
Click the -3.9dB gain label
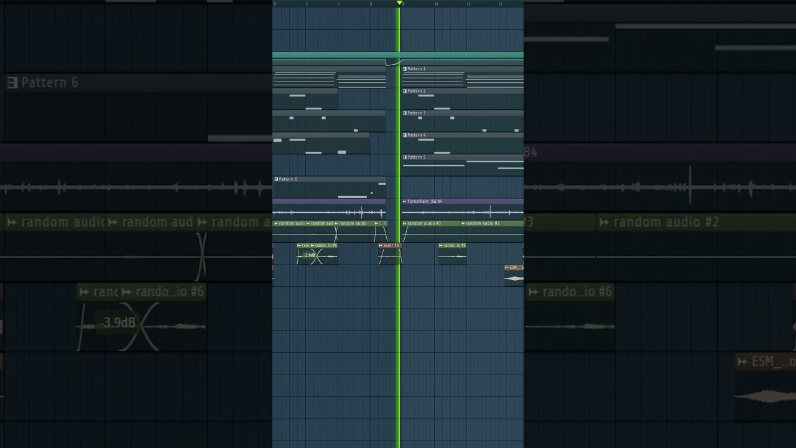pyautogui.click(x=310, y=255)
